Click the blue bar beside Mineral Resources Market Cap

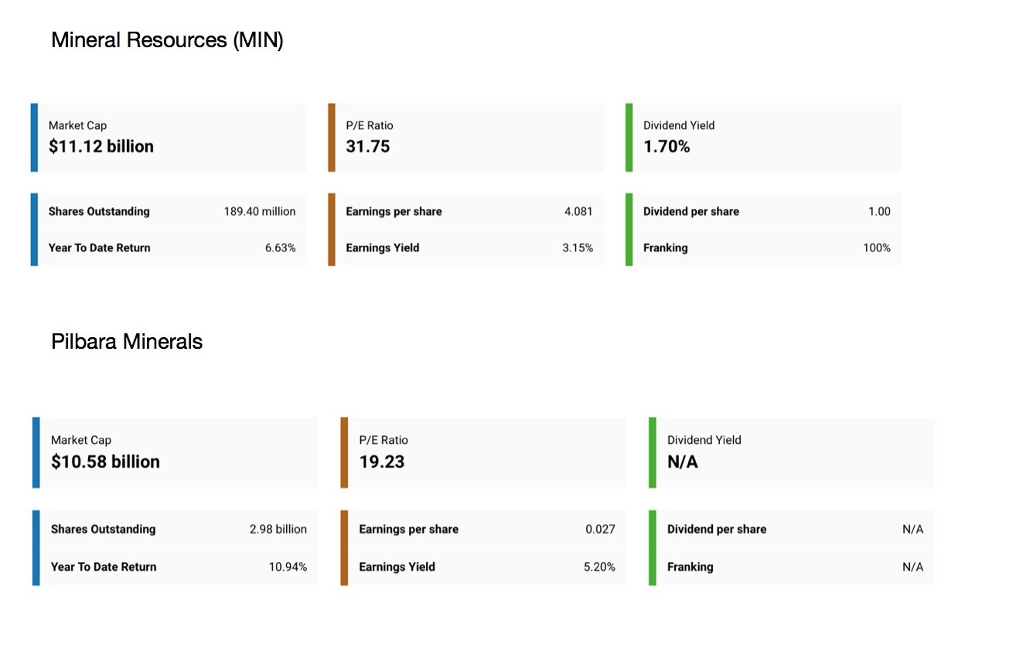pos(34,137)
